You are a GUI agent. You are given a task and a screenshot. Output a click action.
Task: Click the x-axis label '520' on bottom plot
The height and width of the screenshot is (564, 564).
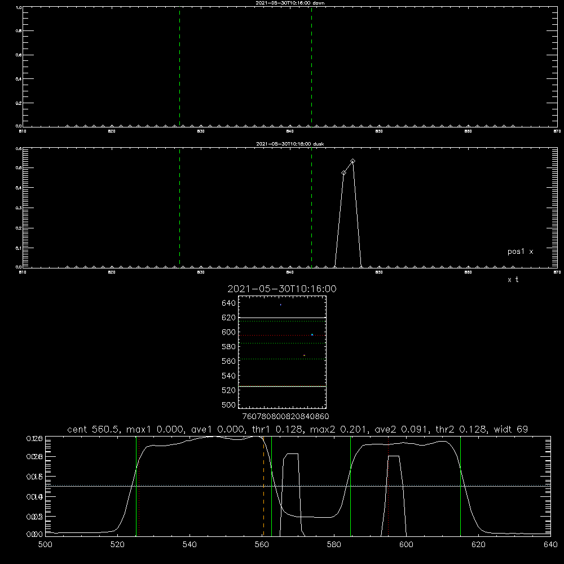(117, 545)
